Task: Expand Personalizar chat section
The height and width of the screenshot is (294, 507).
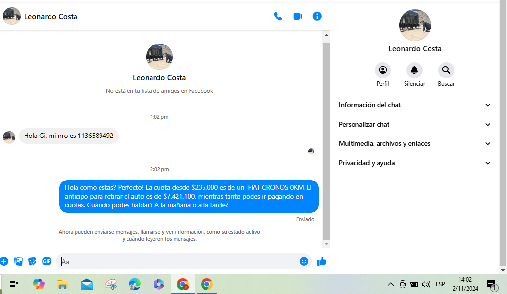Action: coord(414,124)
